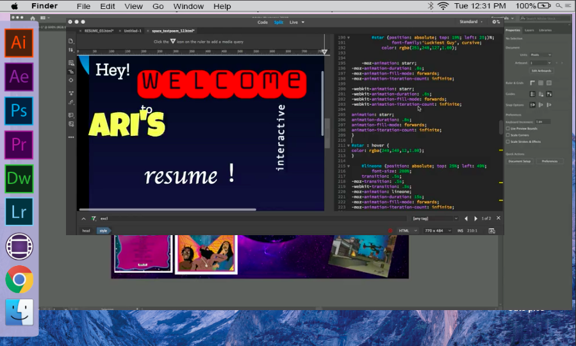Screen dimensions: 576x346
Task: Open Photoshop from the dock
Action: click(x=19, y=111)
